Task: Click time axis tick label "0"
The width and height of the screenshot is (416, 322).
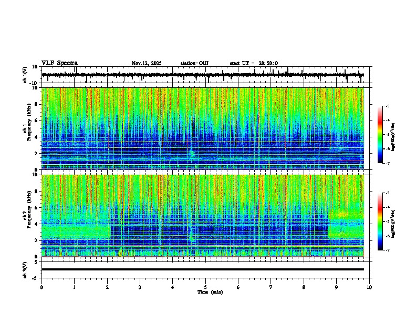Action: pos(41,287)
